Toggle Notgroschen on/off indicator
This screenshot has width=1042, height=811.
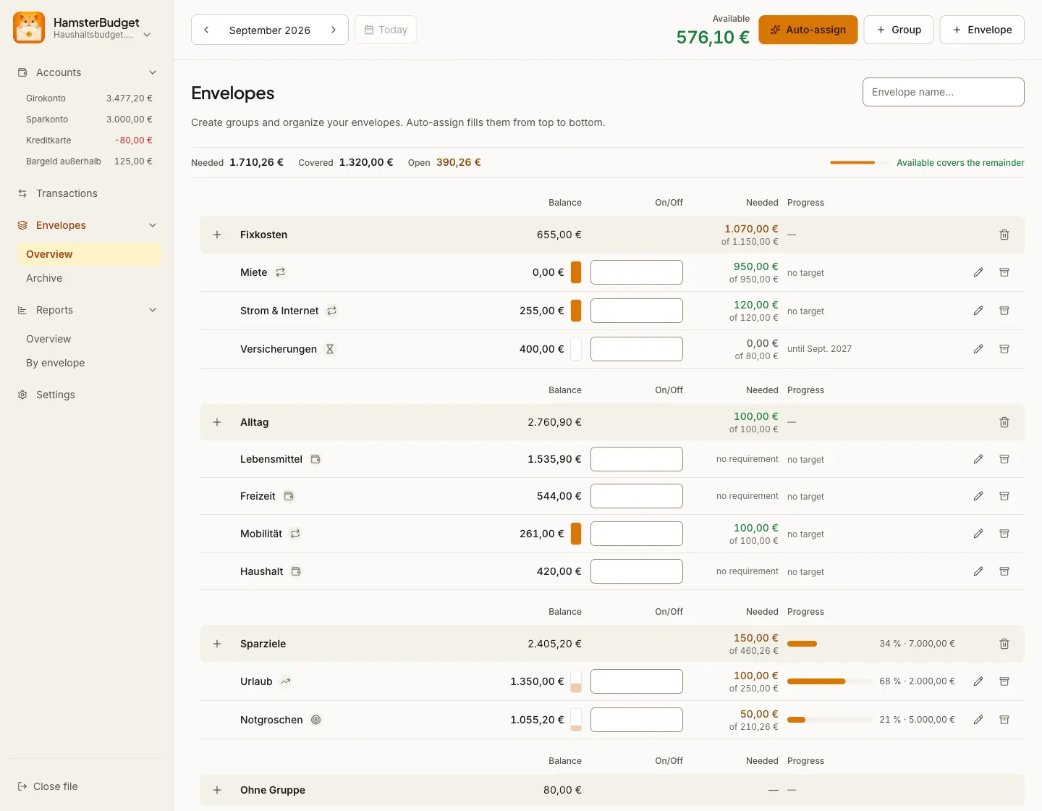tap(576, 720)
